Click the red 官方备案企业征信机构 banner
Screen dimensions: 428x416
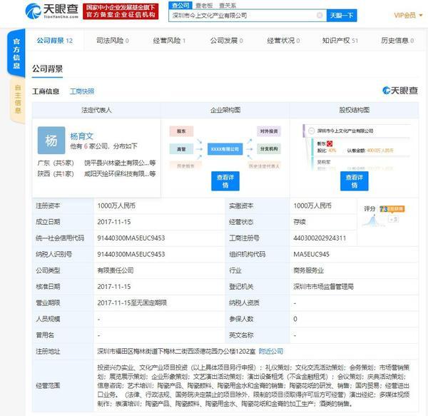(x=121, y=11)
